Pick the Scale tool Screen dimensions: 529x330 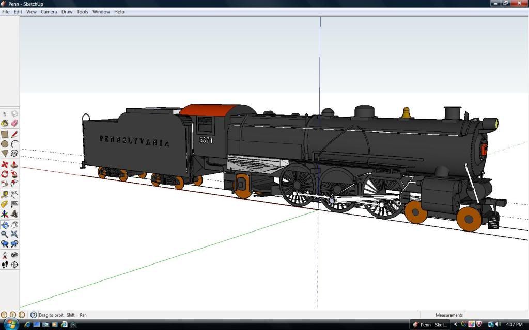[x=4, y=184]
